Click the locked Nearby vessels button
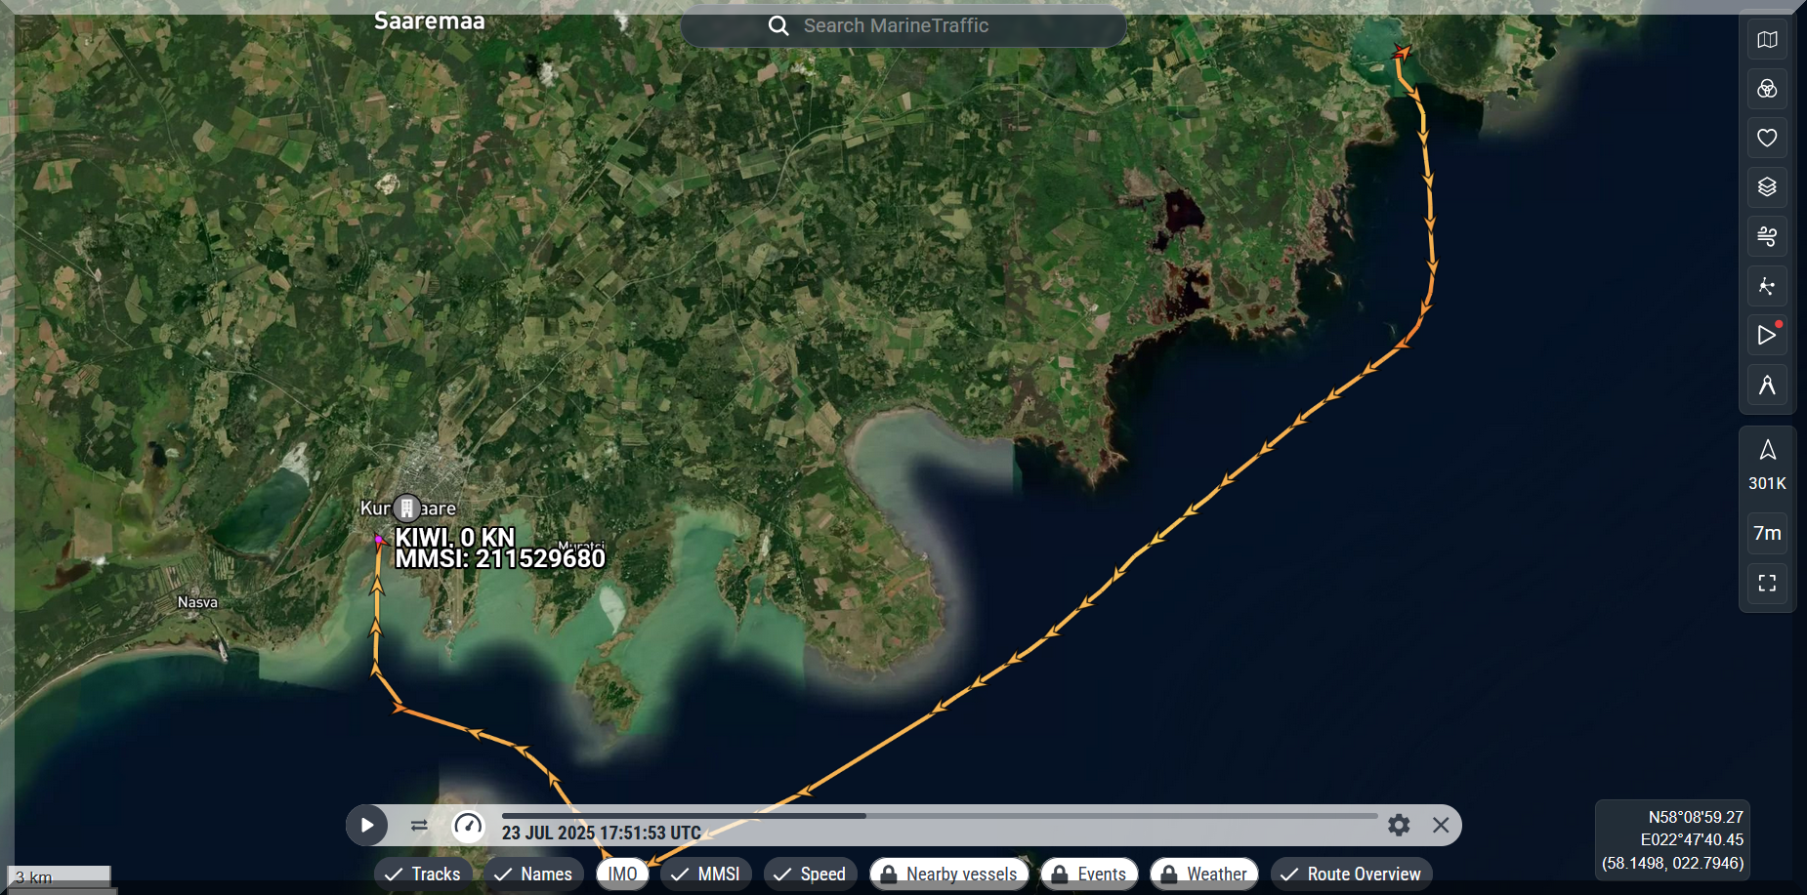 (948, 874)
